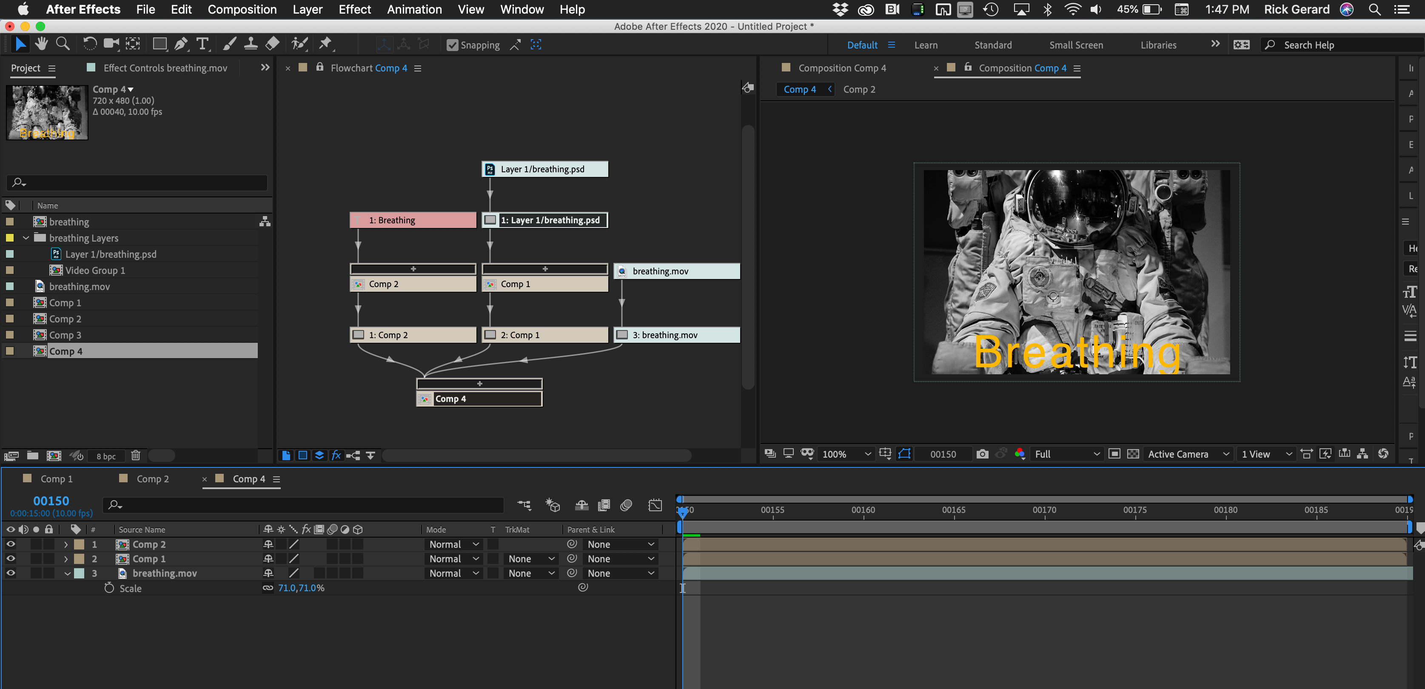Open the Graph Editor in the timeline
Screen dimensions: 1425x689
(655, 505)
